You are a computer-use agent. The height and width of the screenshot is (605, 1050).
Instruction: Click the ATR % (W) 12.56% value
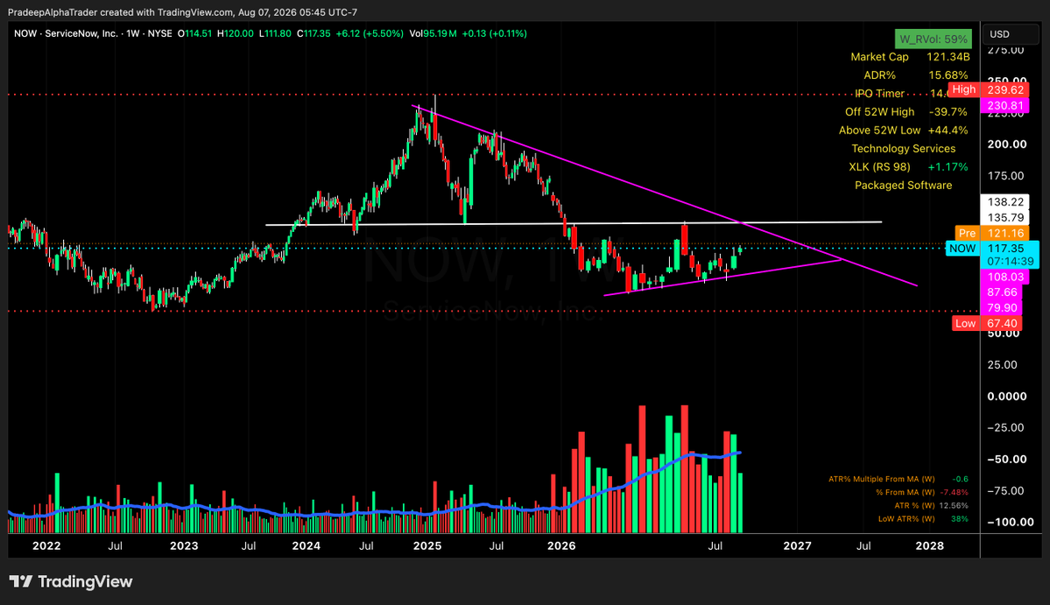[x=954, y=506]
